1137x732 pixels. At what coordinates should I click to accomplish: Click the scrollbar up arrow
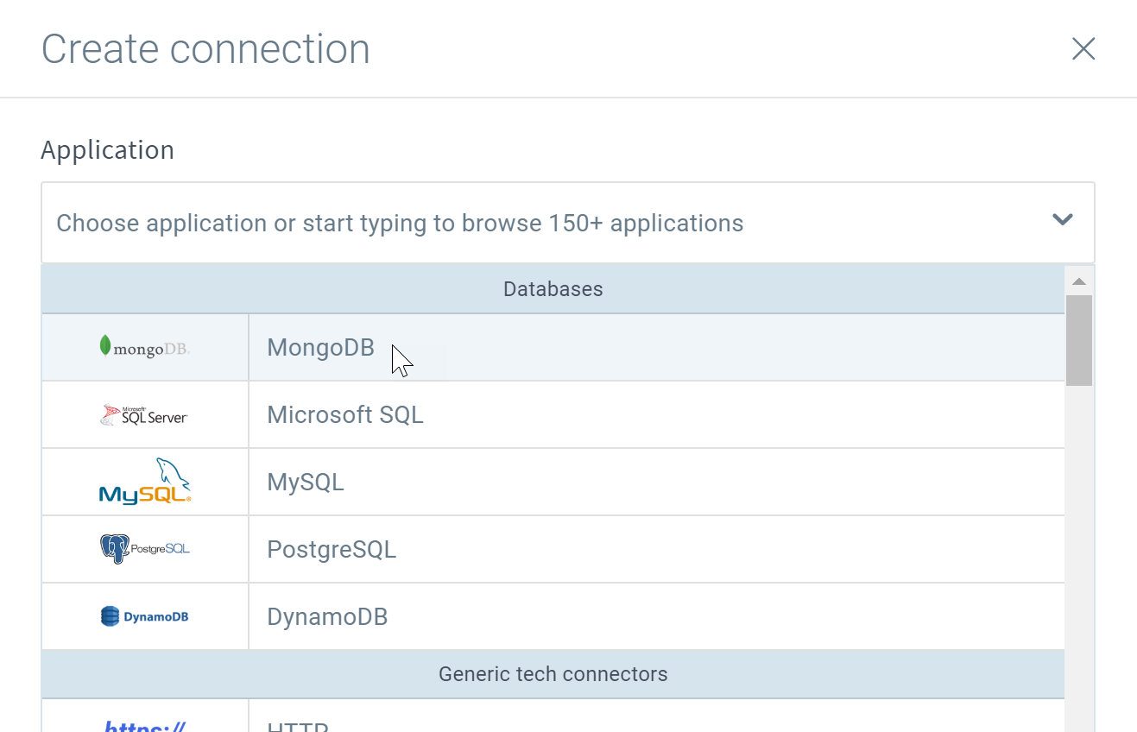(1079, 281)
